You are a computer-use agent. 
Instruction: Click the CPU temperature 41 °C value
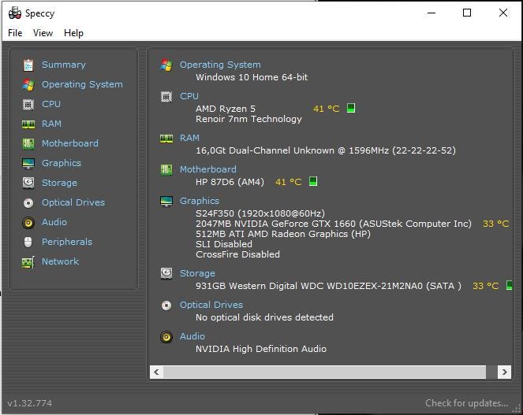click(327, 109)
